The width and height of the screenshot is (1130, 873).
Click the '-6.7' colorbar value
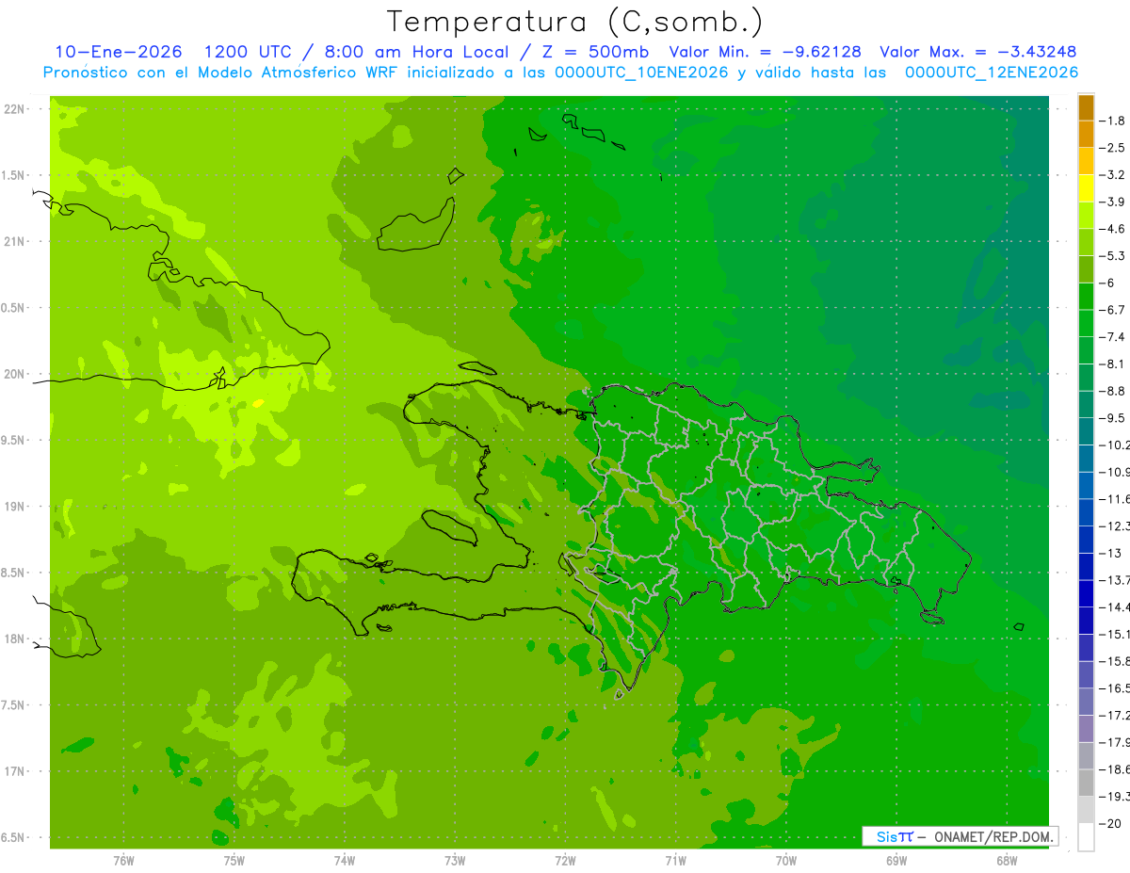click(1114, 310)
